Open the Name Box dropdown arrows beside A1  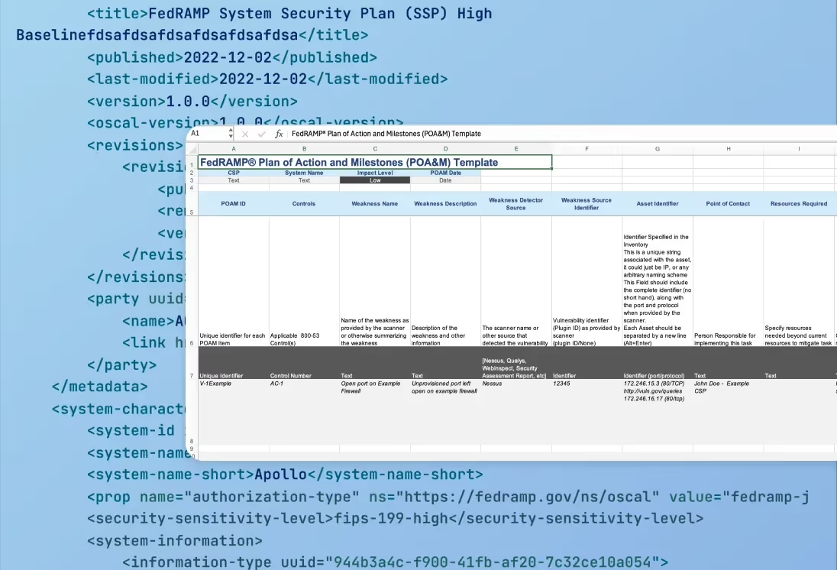[x=231, y=134]
